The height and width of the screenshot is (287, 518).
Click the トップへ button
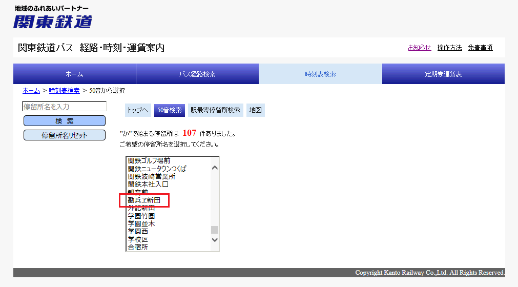(137, 110)
